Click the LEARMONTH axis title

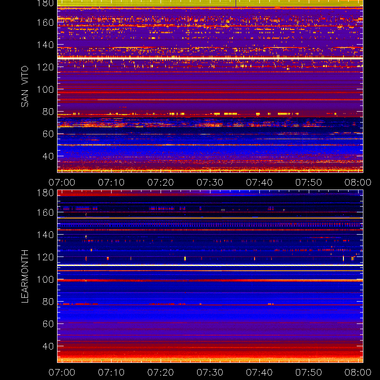coord(25,276)
